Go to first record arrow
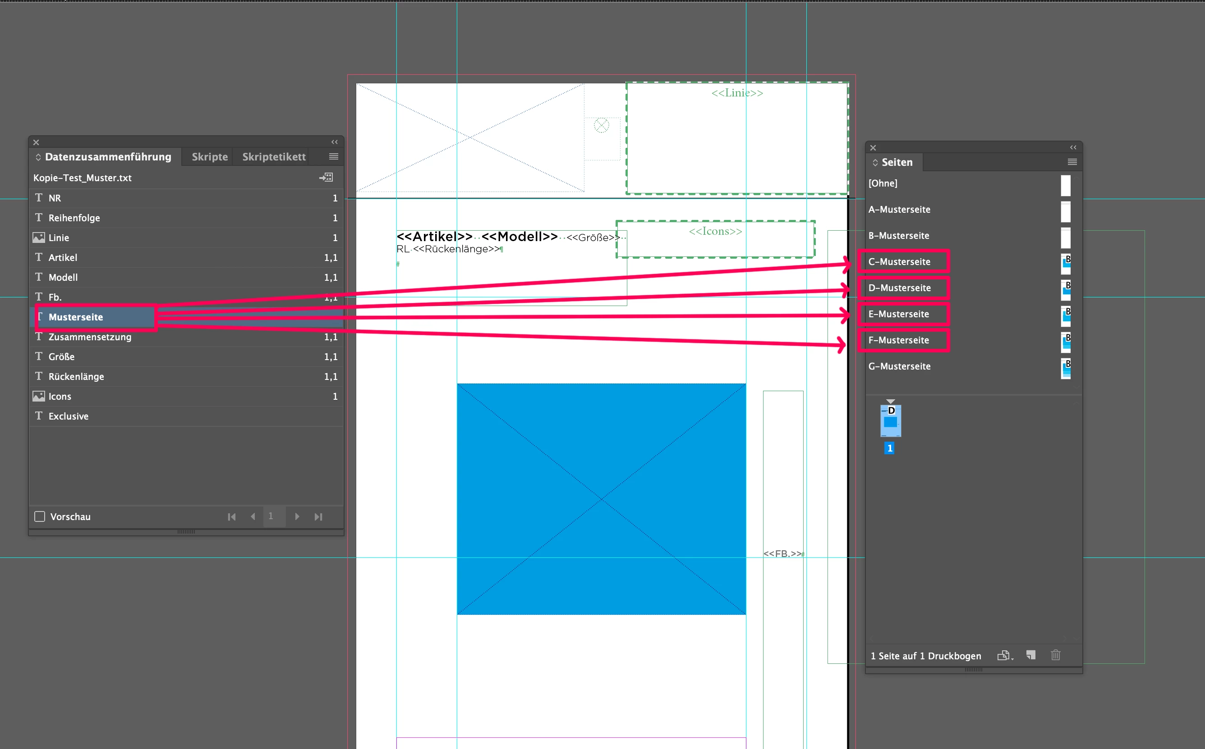1205x749 pixels. click(x=231, y=516)
